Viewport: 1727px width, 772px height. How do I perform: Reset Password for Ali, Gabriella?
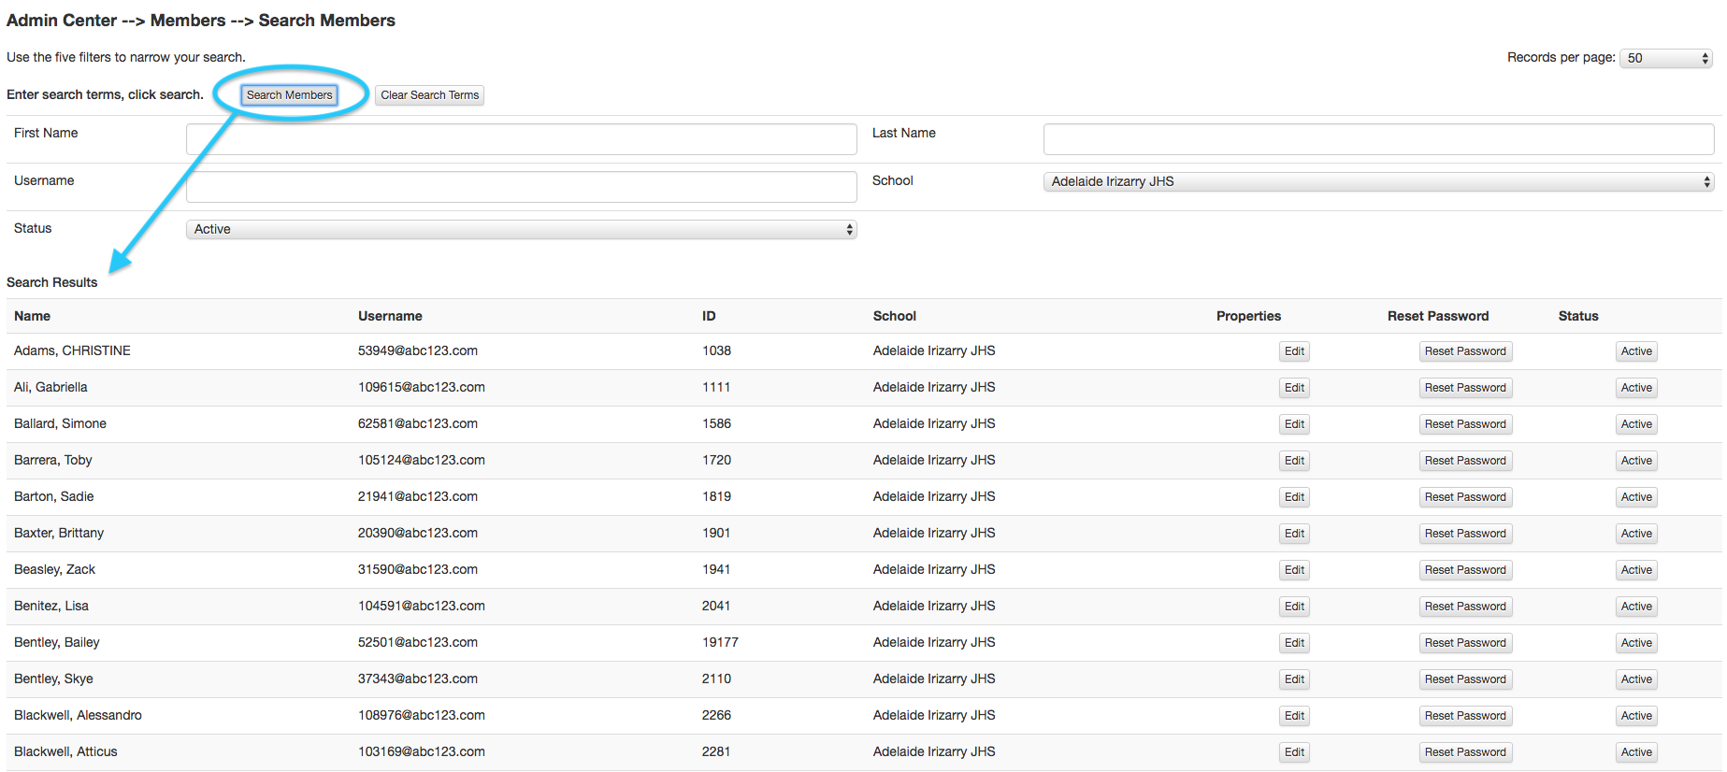1465,388
